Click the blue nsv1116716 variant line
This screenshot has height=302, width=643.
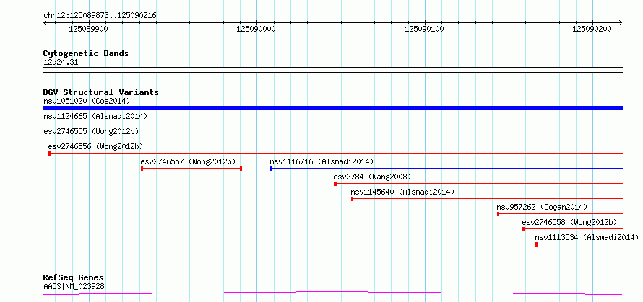[x=446, y=168]
